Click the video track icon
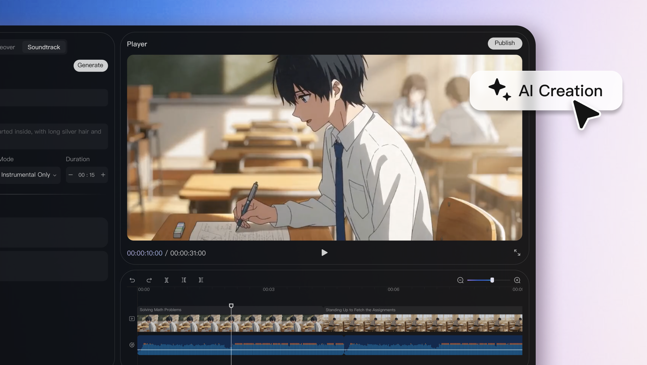The height and width of the screenshot is (365, 647). click(x=132, y=319)
